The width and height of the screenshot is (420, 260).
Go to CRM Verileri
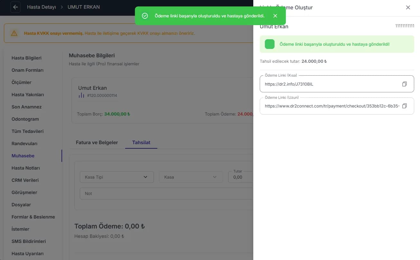25,180
